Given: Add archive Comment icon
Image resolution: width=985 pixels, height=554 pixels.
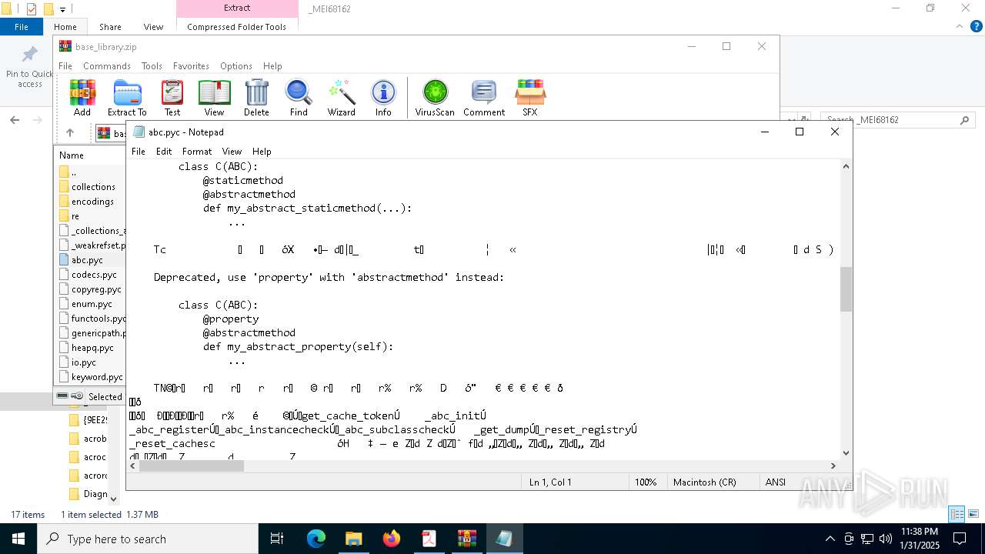Looking at the screenshot, I should click(484, 98).
